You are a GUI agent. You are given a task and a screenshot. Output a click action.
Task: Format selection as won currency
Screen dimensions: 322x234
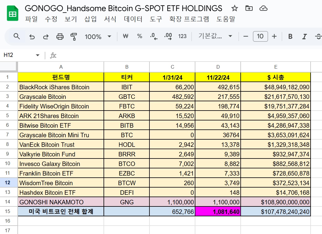tap(125, 36)
